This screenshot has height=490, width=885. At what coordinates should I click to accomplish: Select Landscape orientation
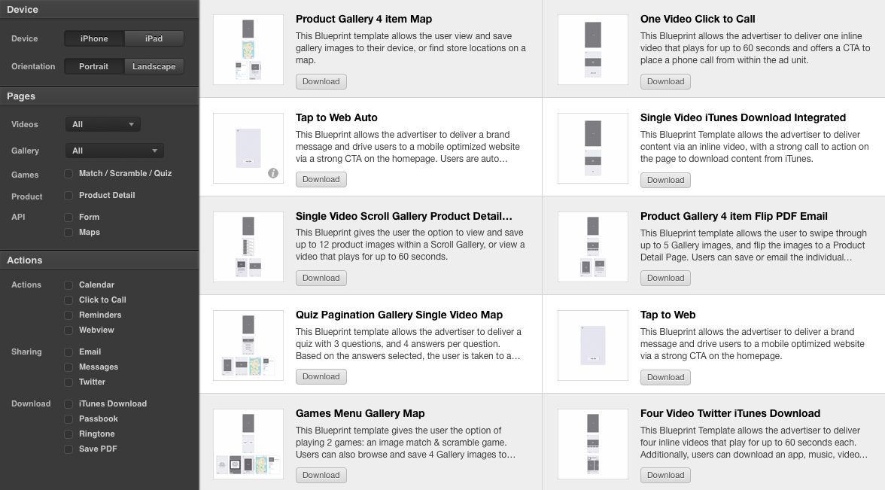pos(154,66)
